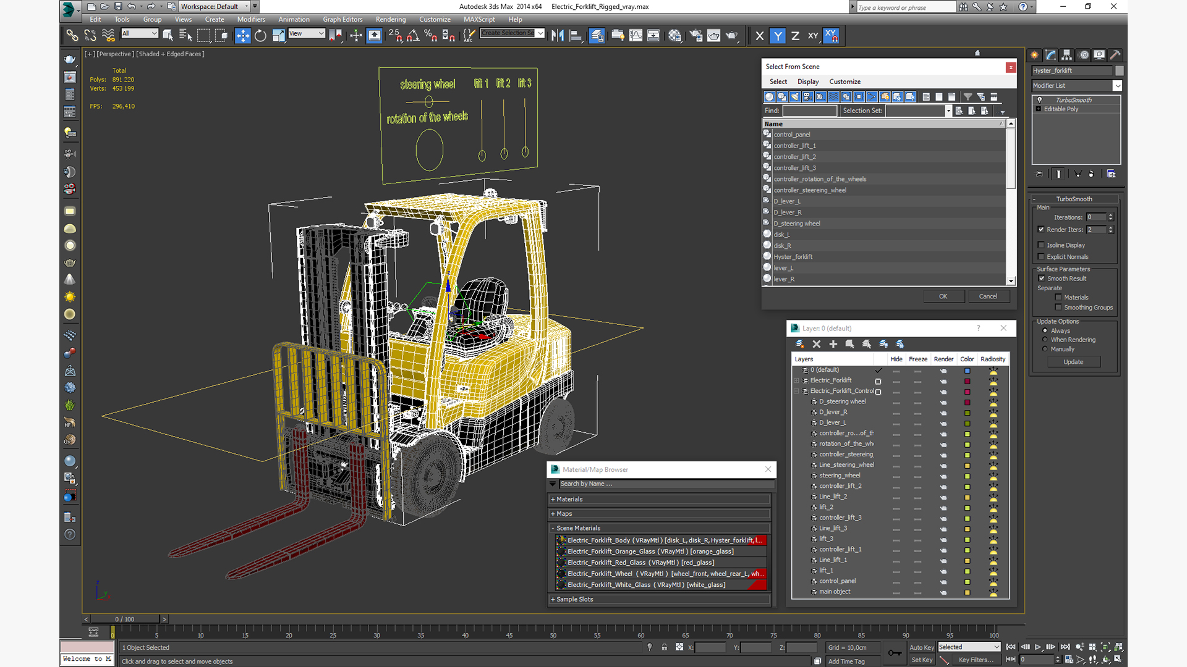Click color swatch of layer 0 (default)

968,371
